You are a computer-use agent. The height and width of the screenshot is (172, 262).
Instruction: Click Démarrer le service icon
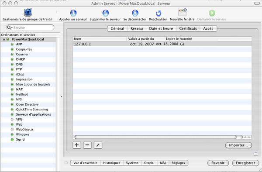click(212, 13)
